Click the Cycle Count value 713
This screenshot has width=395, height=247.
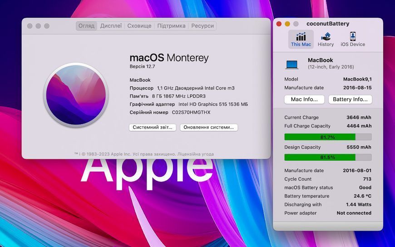pos(367,179)
